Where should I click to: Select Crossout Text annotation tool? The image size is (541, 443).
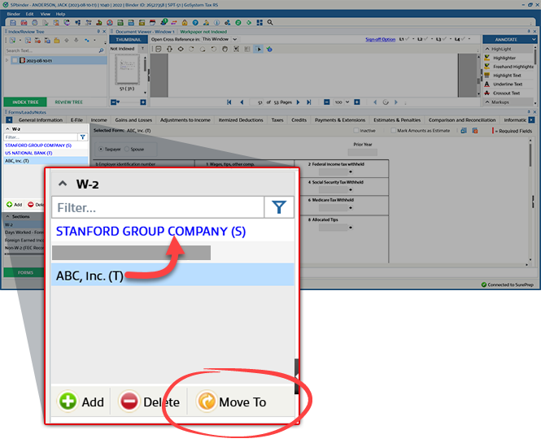506,93
